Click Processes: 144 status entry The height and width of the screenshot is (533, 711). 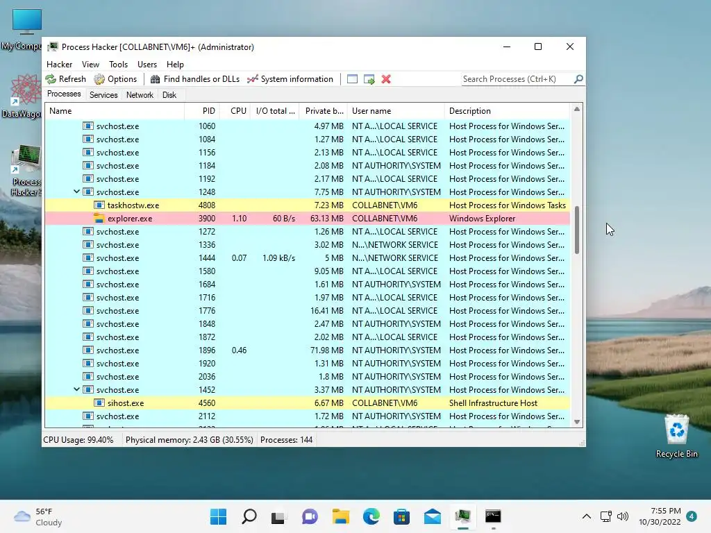click(x=286, y=439)
